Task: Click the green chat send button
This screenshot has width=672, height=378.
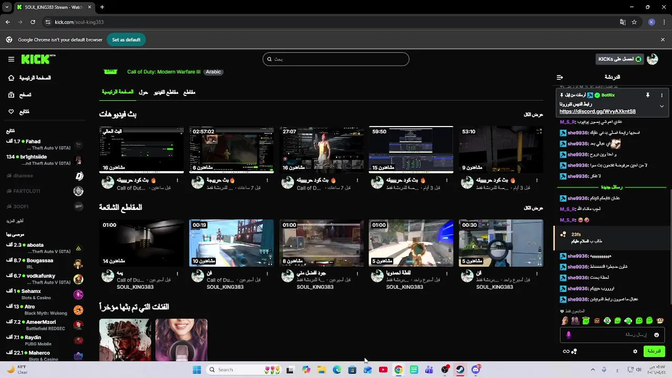Action: click(654, 351)
